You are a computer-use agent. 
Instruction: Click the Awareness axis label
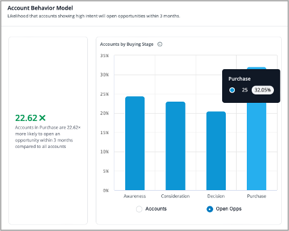click(135, 196)
